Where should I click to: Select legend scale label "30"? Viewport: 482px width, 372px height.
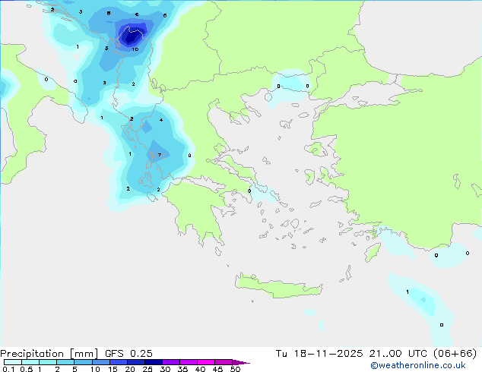[165, 369]
